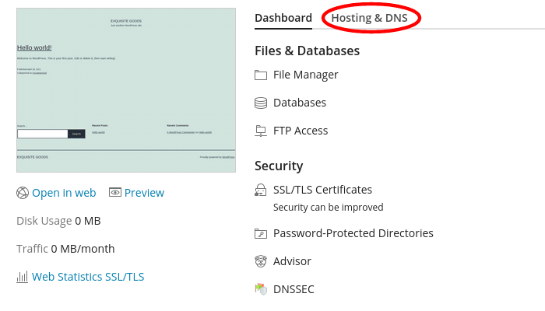Viewport: 545px width, 311px height.
Task: Click the FTP Access icon
Action: (x=261, y=131)
